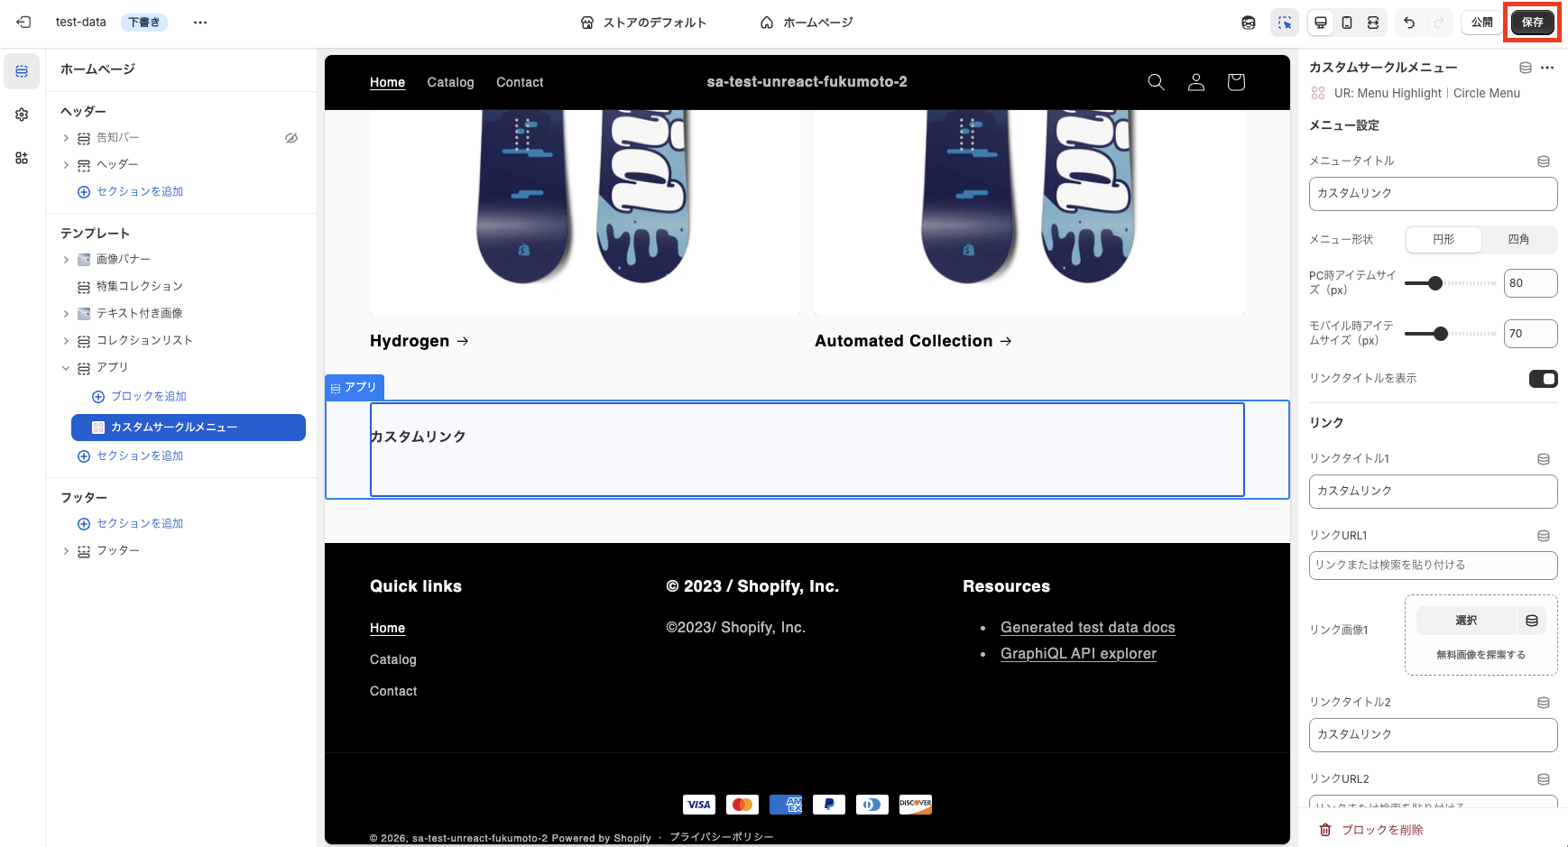This screenshot has height=847, width=1568.
Task: Enable リンクタイトルを表示 switch
Action: pyautogui.click(x=1544, y=379)
